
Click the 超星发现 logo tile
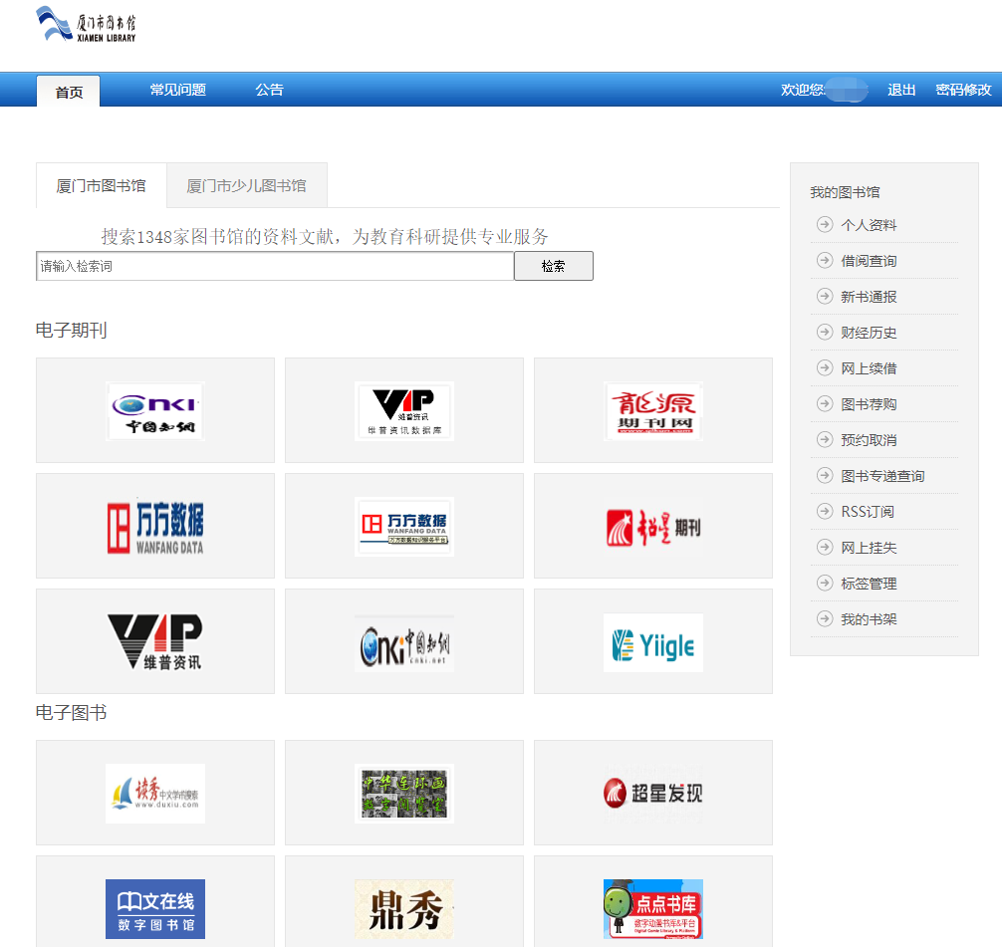pyautogui.click(x=653, y=793)
